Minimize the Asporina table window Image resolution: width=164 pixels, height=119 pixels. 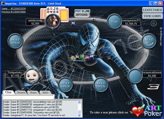151,3
